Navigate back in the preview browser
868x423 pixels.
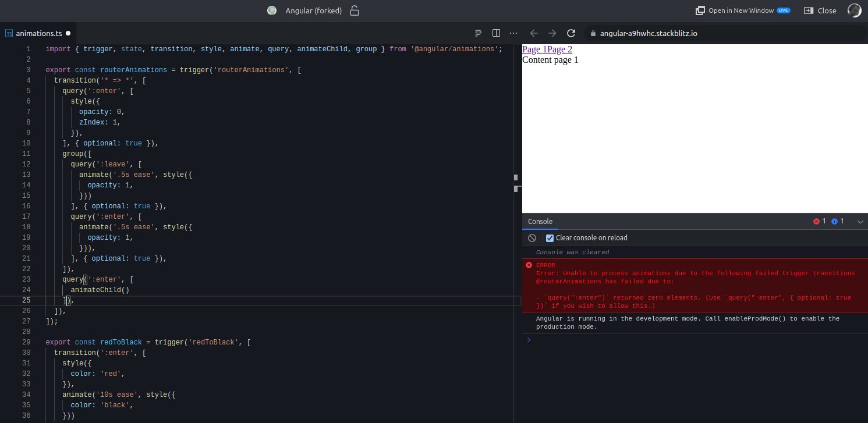pos(534,33)
